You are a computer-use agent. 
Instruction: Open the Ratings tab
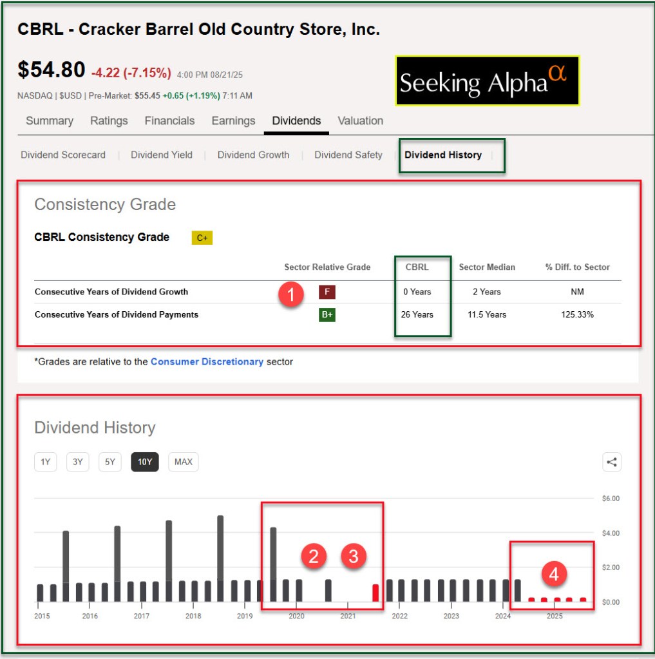coord(109,121)
